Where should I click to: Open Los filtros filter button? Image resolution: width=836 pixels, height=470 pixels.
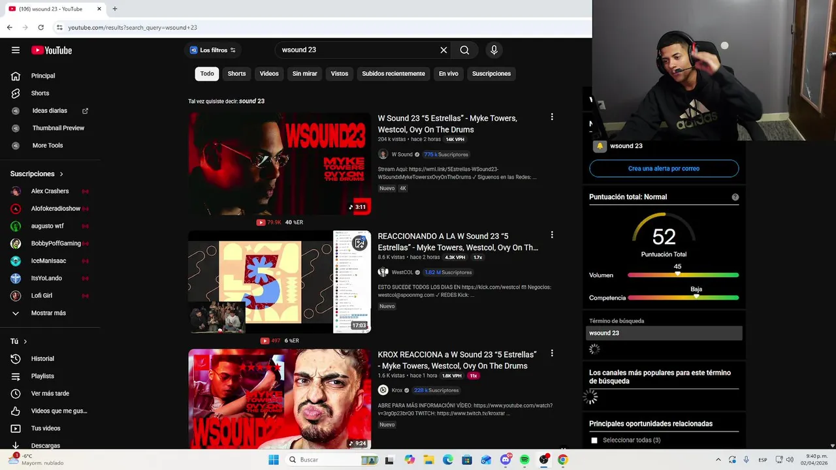click(212, 50)
